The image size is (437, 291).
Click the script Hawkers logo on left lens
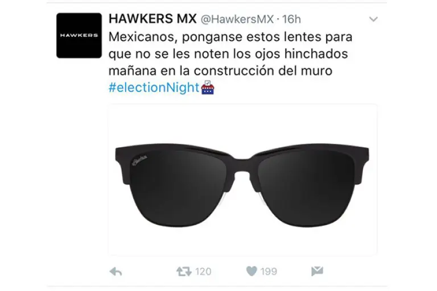[x=139, y=161]
